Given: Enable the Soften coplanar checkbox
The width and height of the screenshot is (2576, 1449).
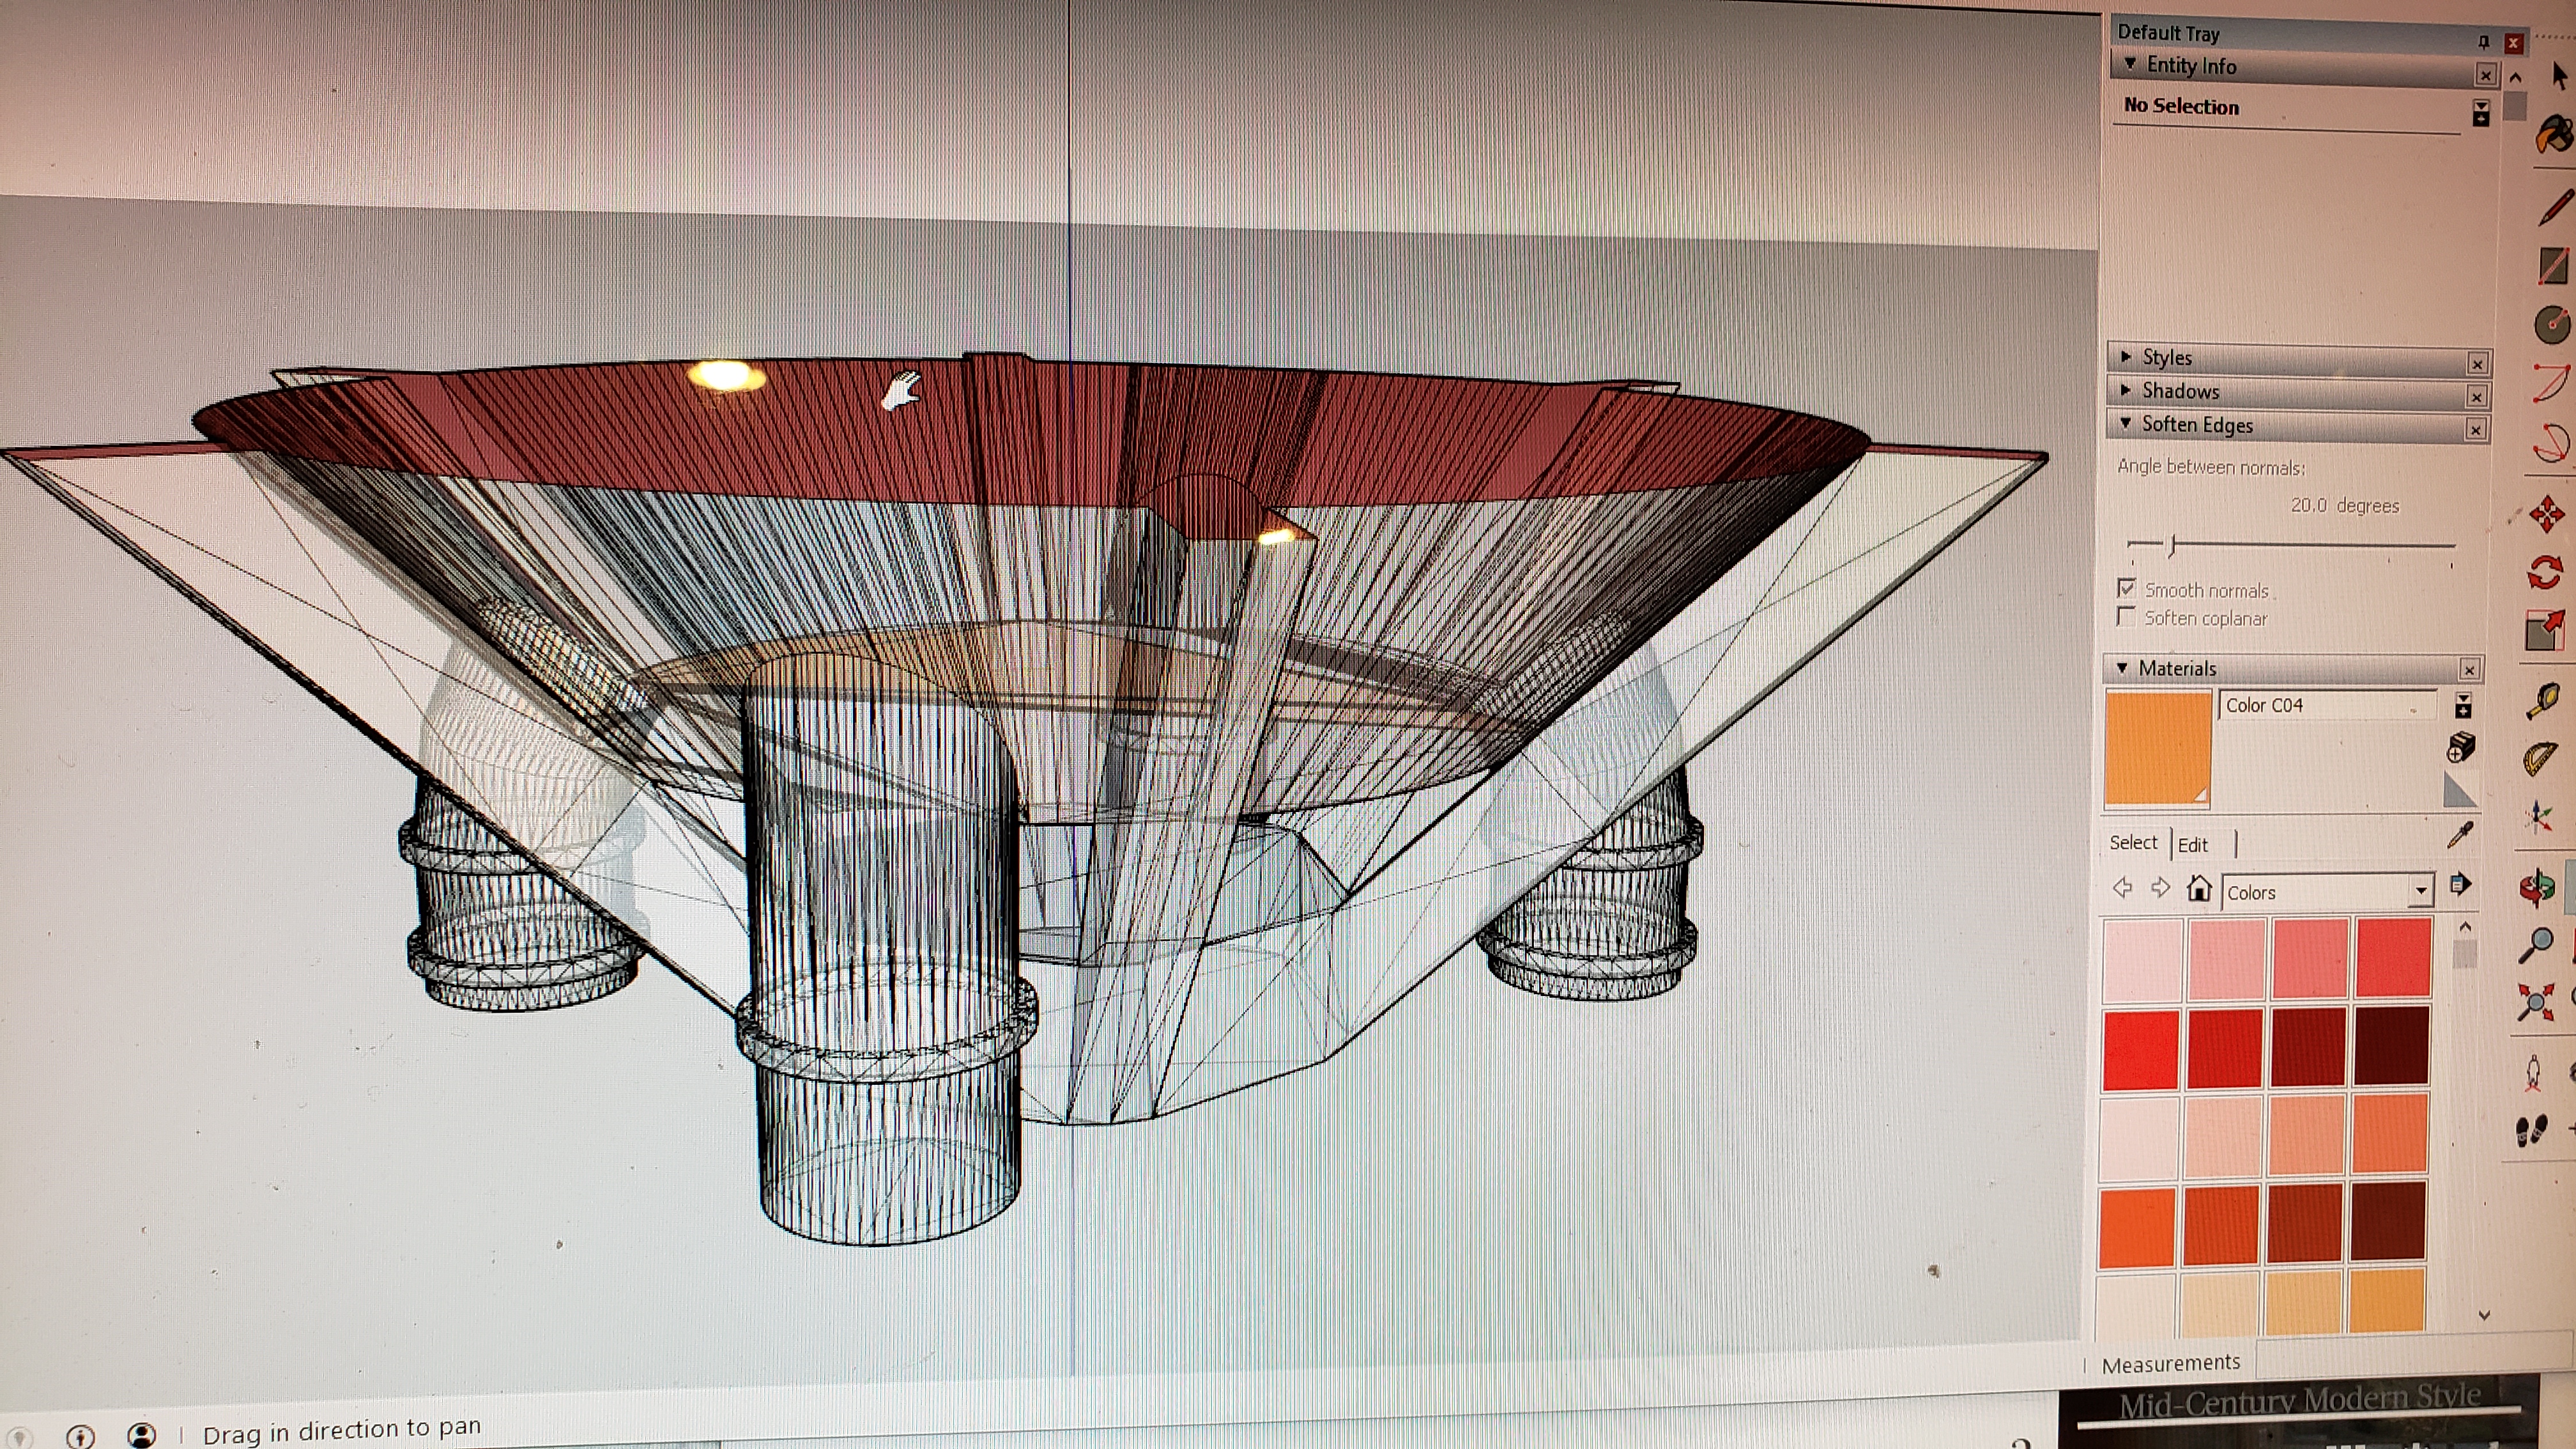Looking at the screenshot, I should pos(2127,616).
